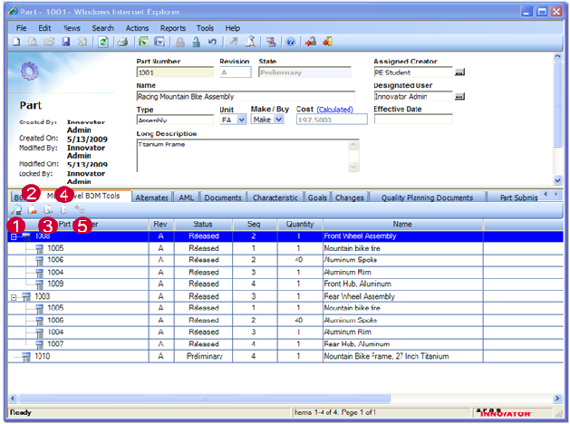Click the Print icon in toolbar
This screenshot has width=570, height=424.
122,42
